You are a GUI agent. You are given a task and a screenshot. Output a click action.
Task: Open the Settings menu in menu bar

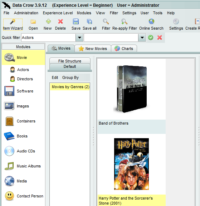pos(129,13)
